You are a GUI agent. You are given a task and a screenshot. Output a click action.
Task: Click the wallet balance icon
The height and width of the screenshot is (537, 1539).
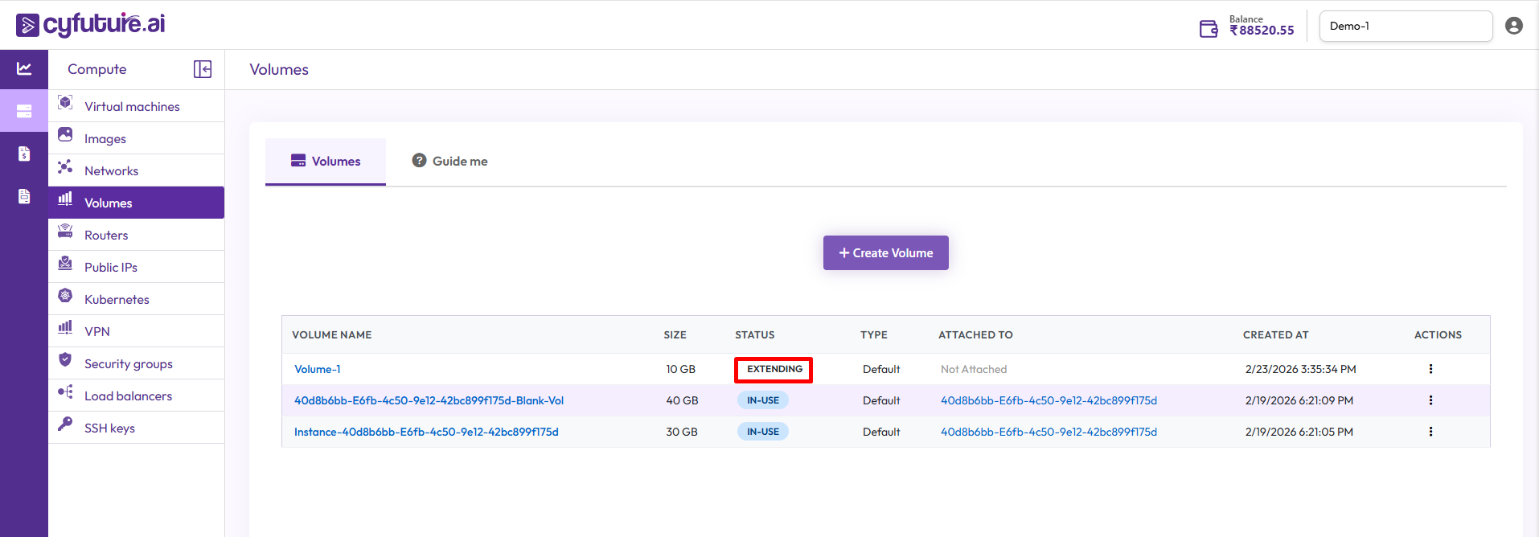(1209, 29)
